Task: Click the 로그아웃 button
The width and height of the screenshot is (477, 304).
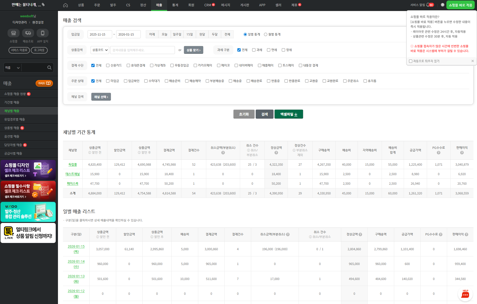Action: (x=39, y=50)
